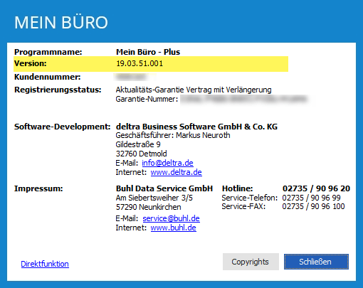The height and width of the screenshot is (288, 363).
Task: Click the Impressum label
Action: [38, 188]
